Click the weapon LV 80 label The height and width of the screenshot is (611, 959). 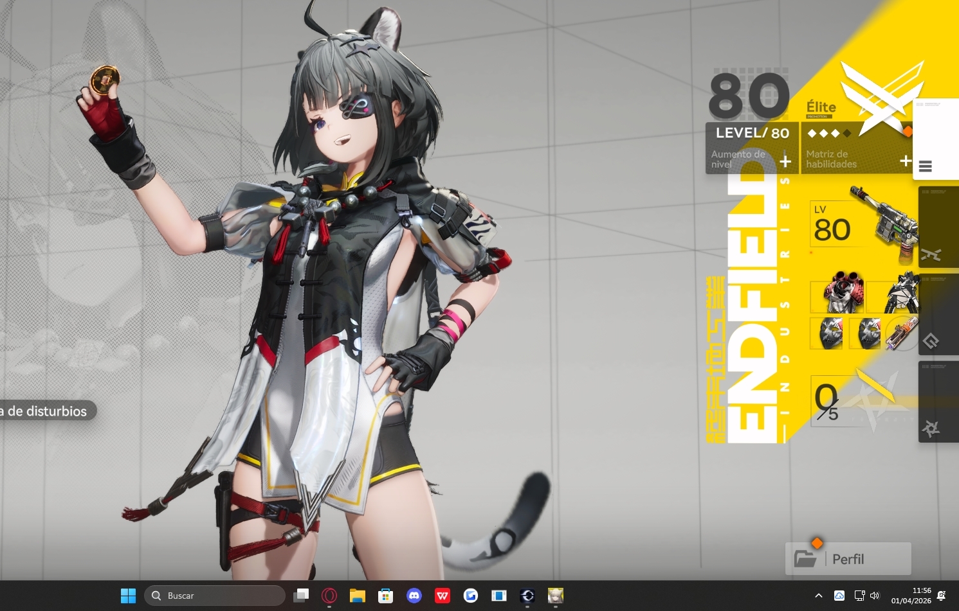[832, 225]
